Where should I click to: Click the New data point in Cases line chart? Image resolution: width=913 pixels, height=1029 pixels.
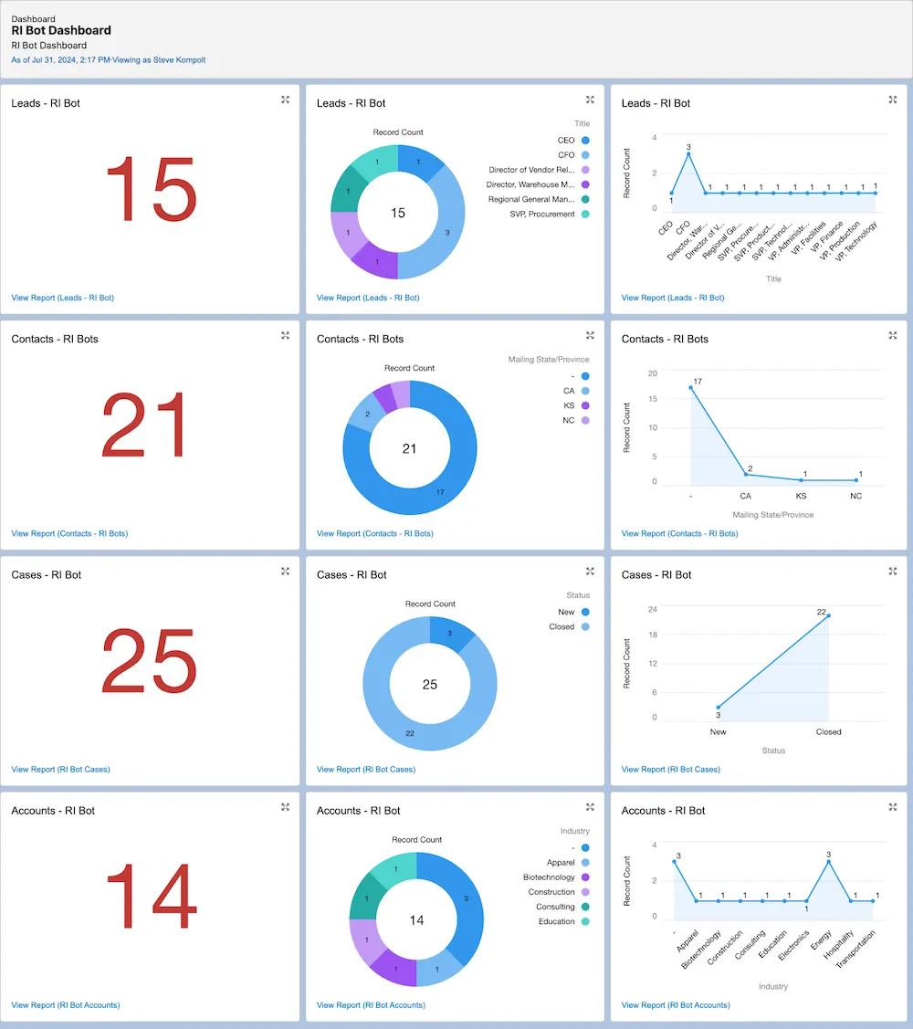pos(718,707)
